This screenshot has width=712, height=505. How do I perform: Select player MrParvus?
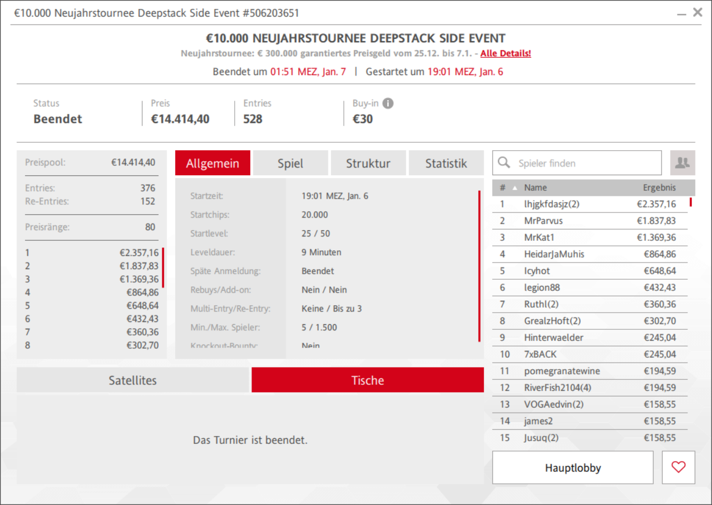[x=590, y=221]
